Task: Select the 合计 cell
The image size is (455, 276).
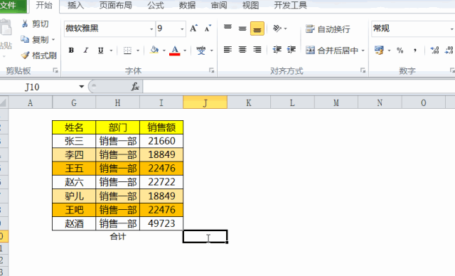Action: (118, 237)
